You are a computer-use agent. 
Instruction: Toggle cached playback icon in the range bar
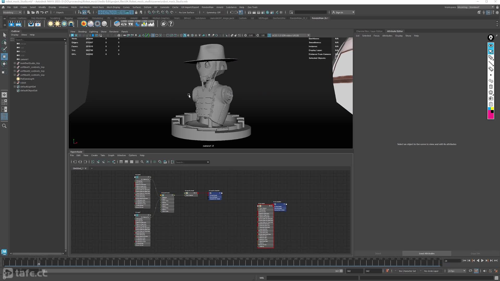(476, 271)
